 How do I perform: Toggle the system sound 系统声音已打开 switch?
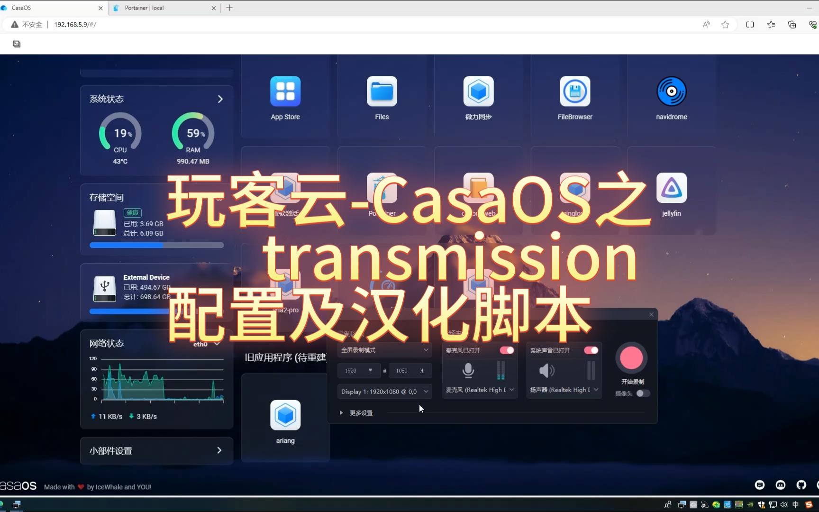(591, 350)
